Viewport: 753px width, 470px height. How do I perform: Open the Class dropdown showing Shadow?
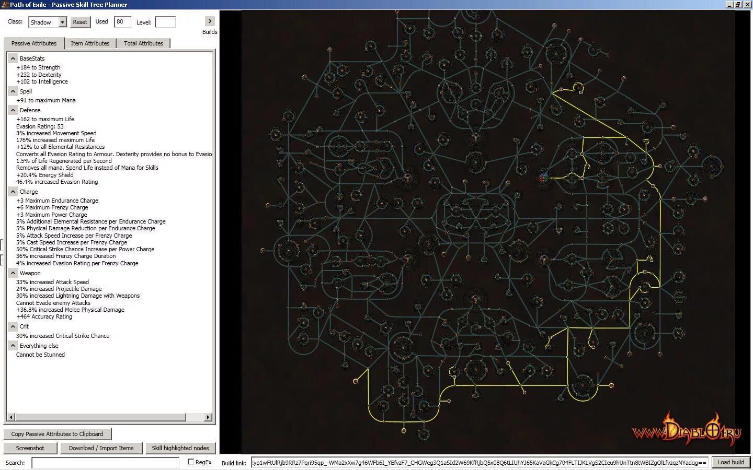click(x=48, y=22)
